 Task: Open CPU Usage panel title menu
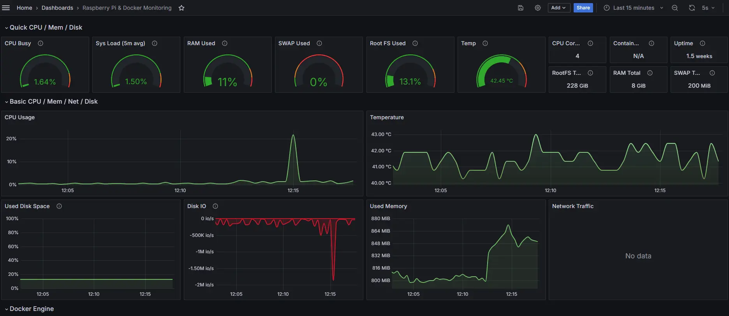(x=19, y=117)
